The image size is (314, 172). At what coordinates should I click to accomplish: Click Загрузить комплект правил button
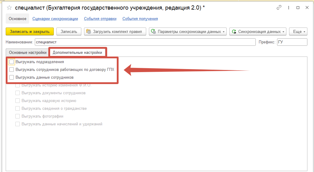point(115,31)
